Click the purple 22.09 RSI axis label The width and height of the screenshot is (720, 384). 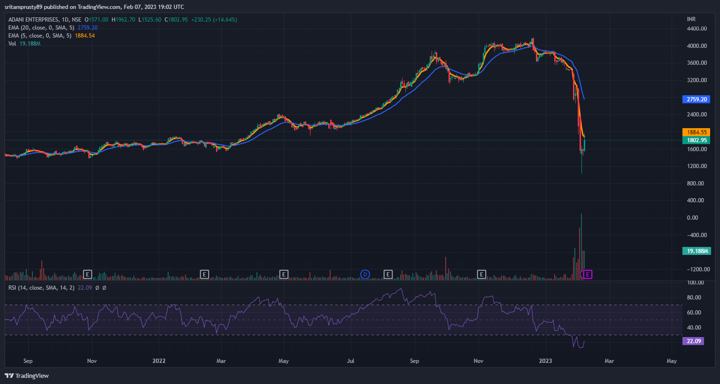click(693, 341)
